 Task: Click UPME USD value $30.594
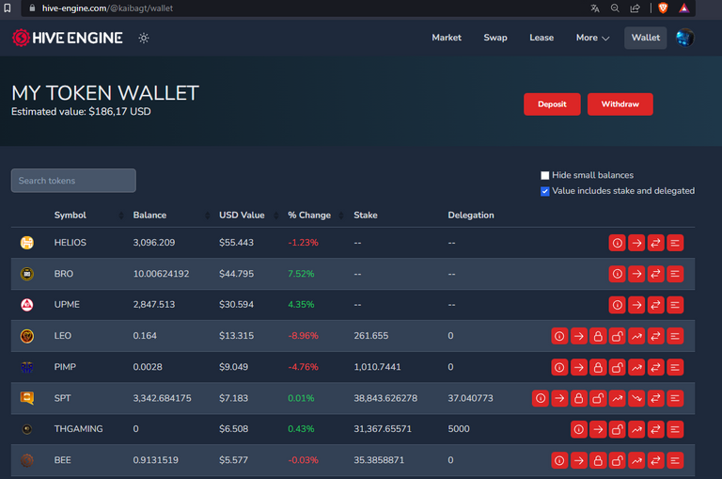point(236,304)
